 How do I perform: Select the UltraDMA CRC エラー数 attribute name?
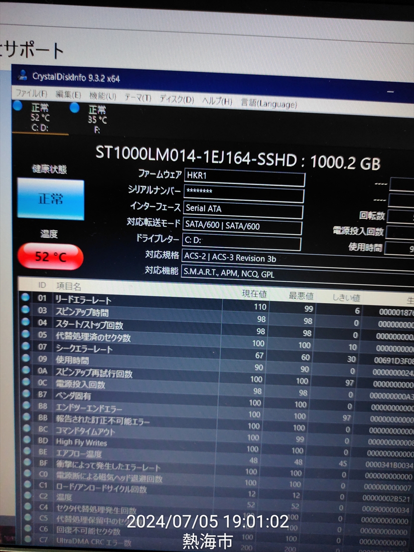point(94,542)
